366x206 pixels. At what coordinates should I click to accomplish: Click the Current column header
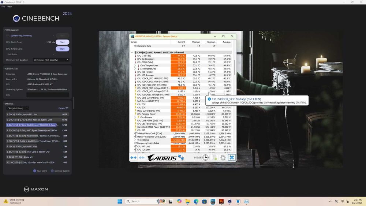coord(181,42)
